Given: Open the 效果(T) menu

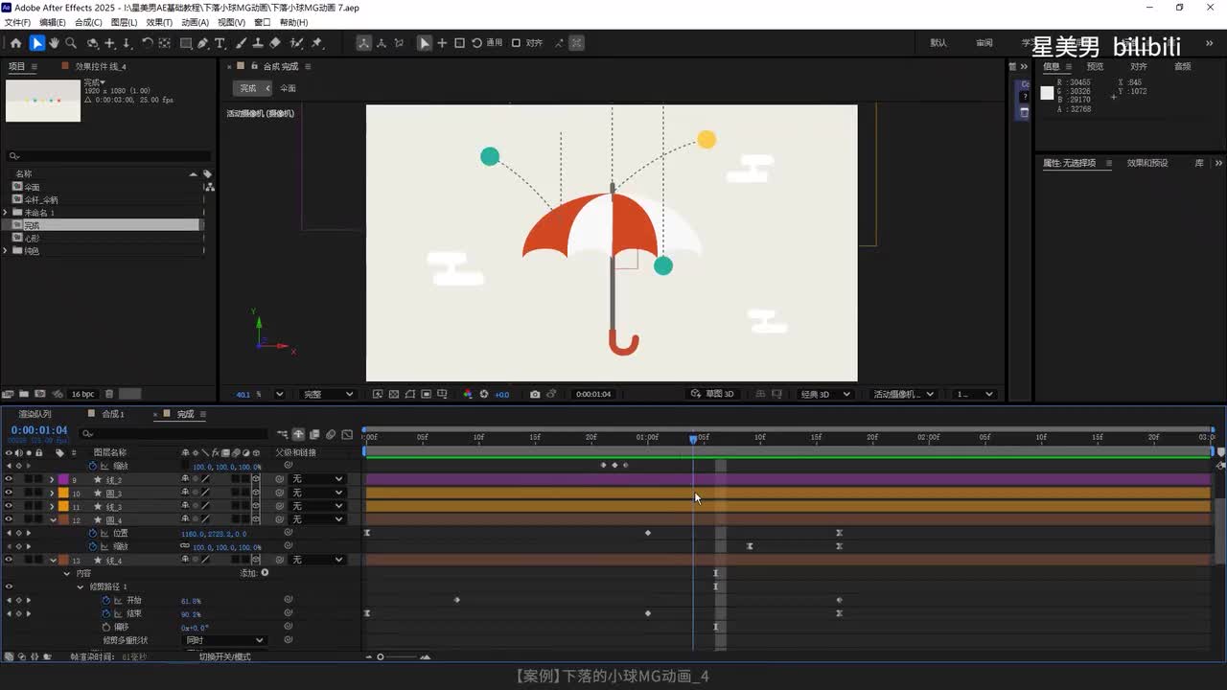Looking at the screenshot, I should (x=159, y=22).
